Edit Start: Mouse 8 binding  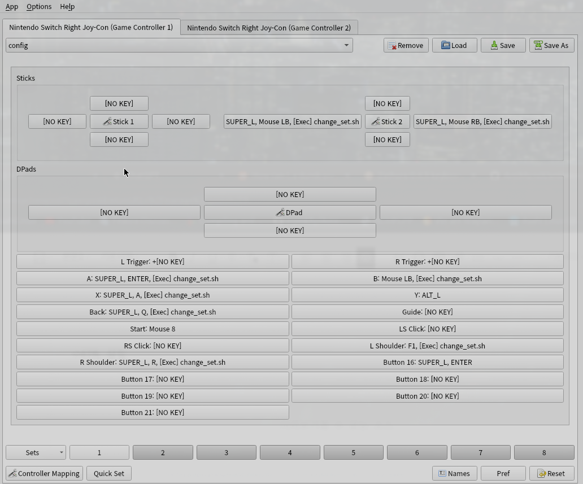click(153, 329)
